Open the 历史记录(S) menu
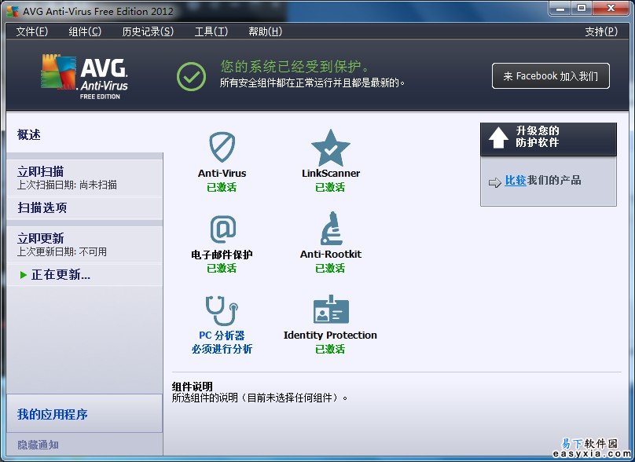 [x=148, y=31]
